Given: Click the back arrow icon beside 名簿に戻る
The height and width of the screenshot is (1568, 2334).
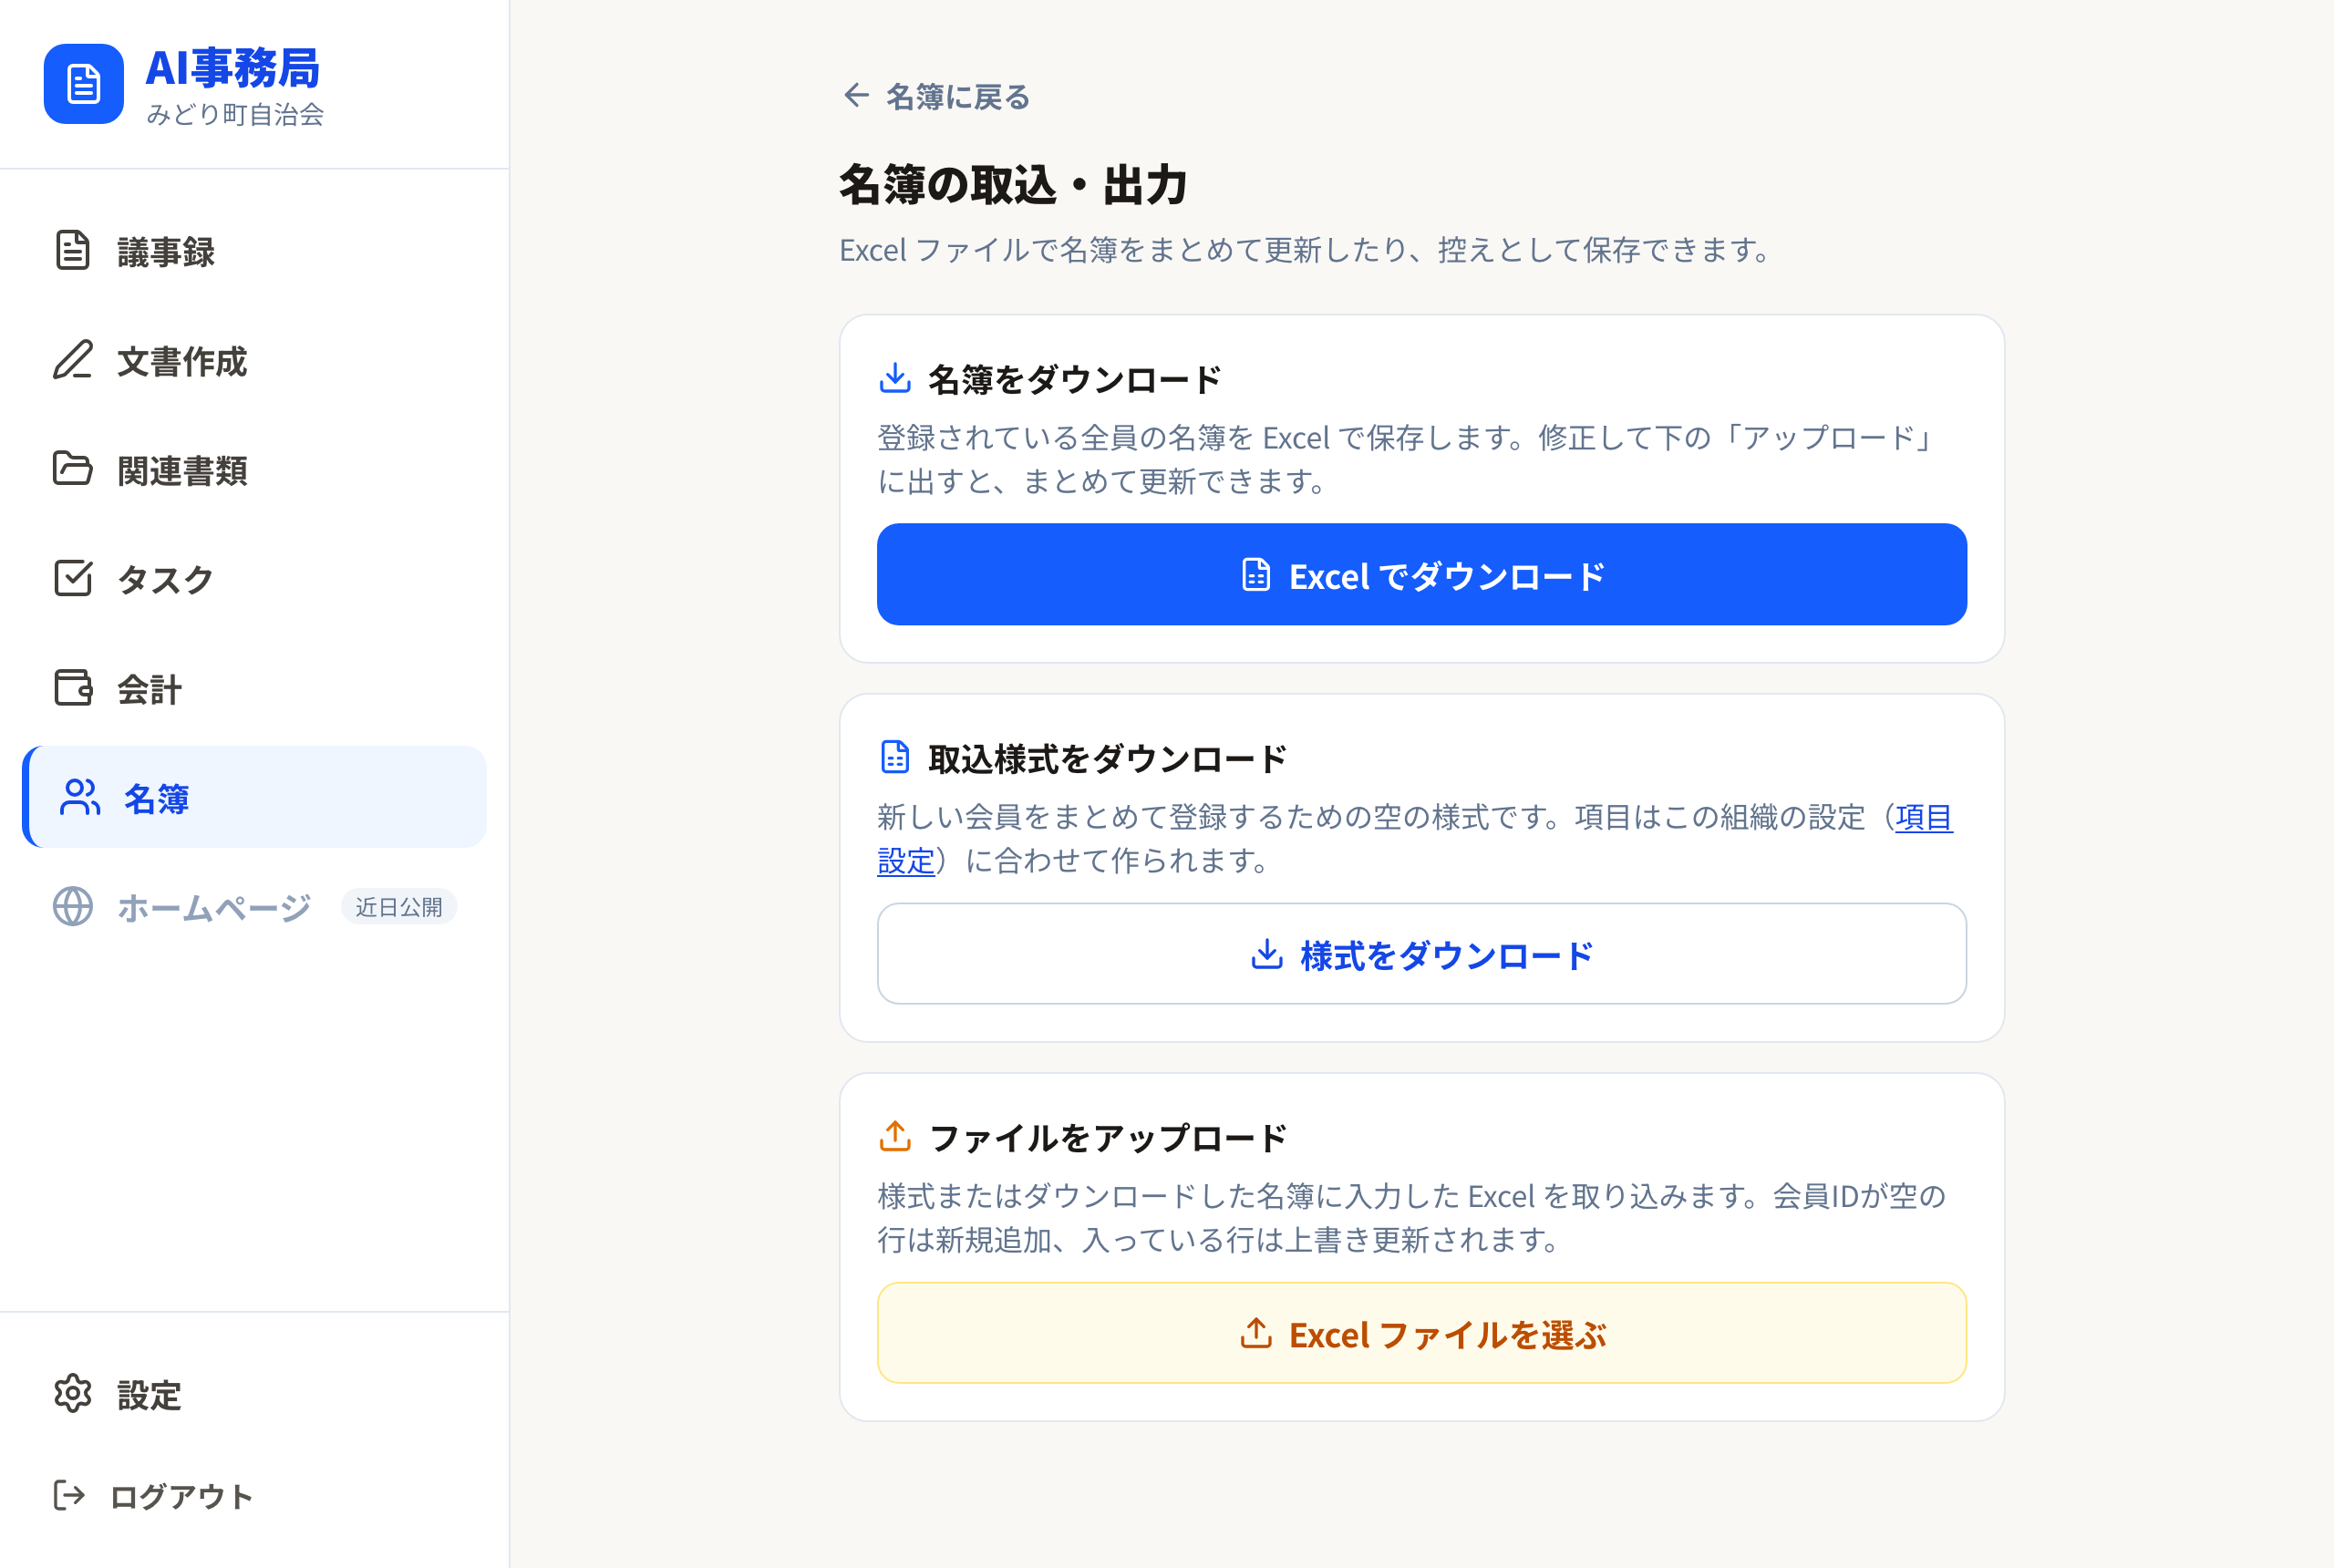Looking at the screenshot, I should pos(856,96).
